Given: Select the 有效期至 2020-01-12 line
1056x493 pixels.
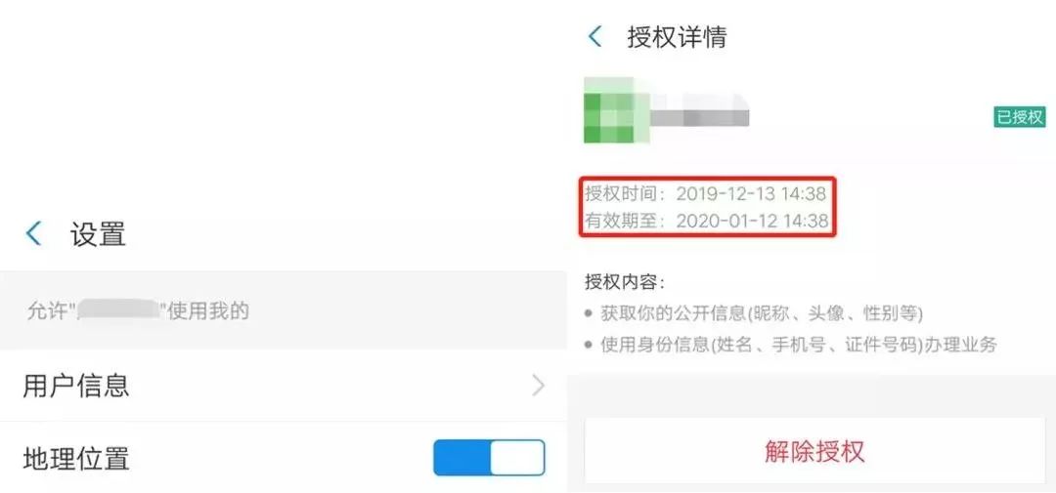Looking at the screenshot, I should tap(707, 221).
